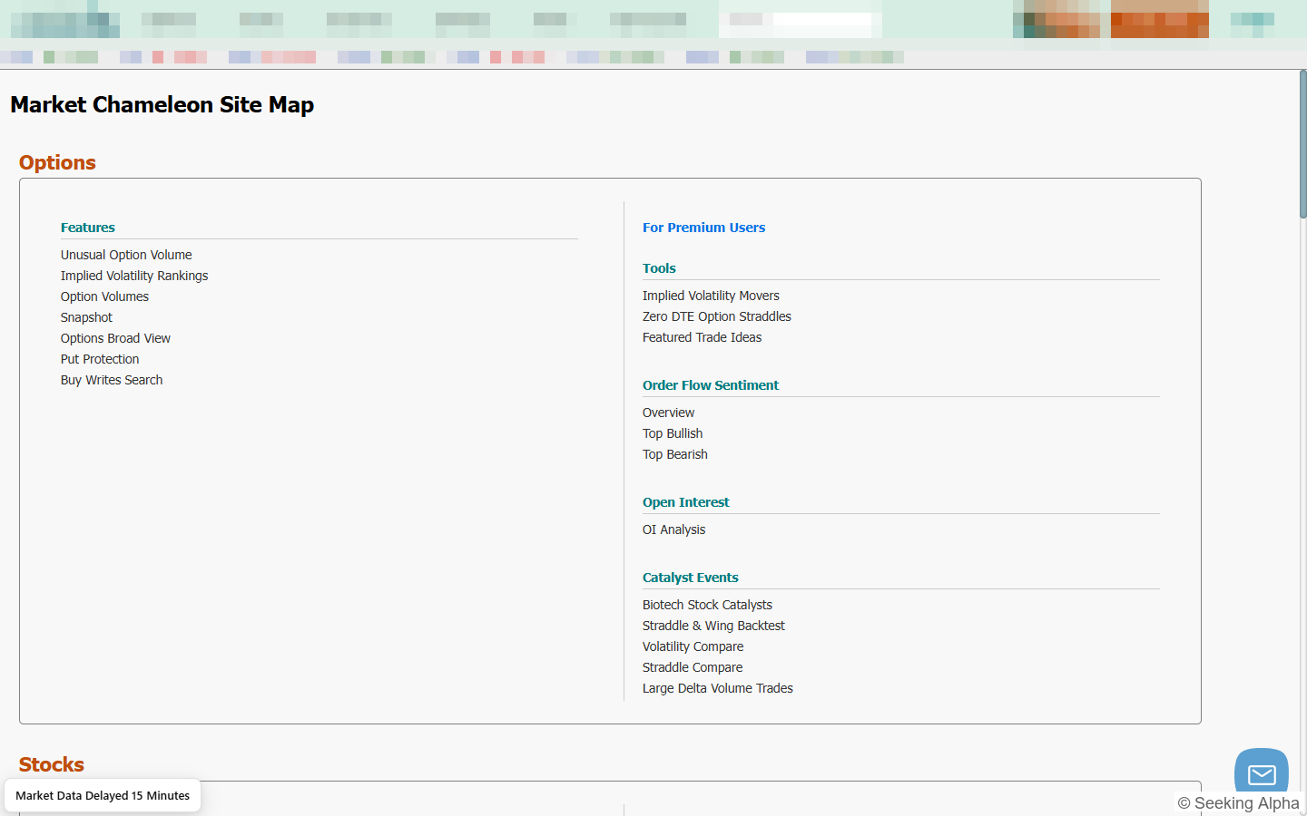This screenshot has height=816, width=1307.
Task: Click the Catalyst Events heading
Action: 691,578
